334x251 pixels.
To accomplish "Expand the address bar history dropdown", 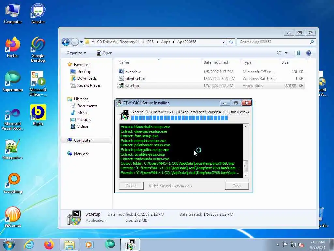I will click(x=223, y=42).
